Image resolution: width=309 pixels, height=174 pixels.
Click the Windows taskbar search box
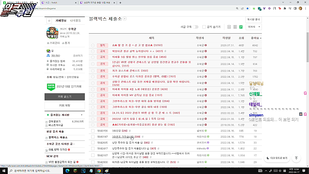35,171
